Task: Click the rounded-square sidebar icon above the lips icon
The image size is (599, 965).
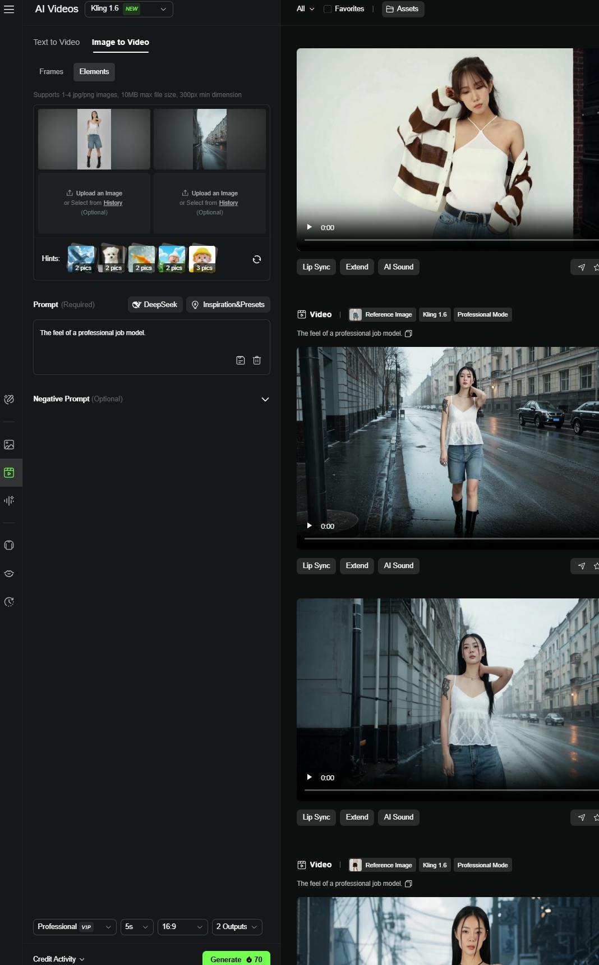Action: 9,545
